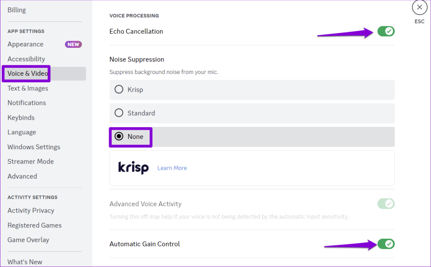The width and height of the screenshot is (431, 267).
Task: Click the NEW badge next to Appearance
Action: 73,44
